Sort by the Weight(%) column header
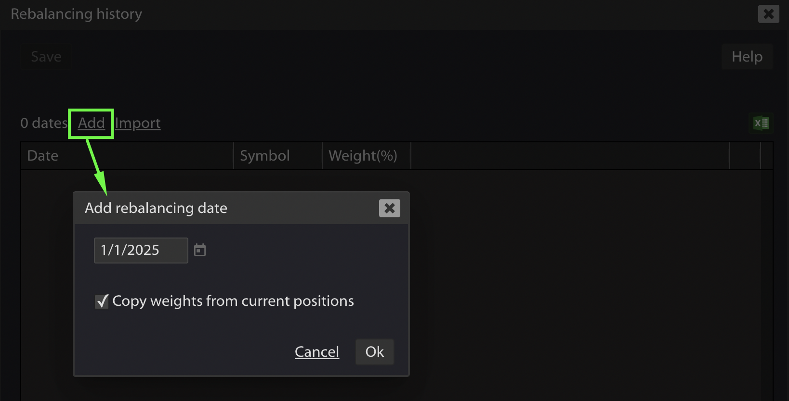Screen dimensions: 789x401 click(367, 156)
